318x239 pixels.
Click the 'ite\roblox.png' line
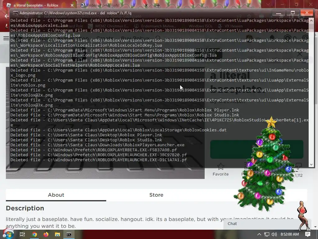28,85
